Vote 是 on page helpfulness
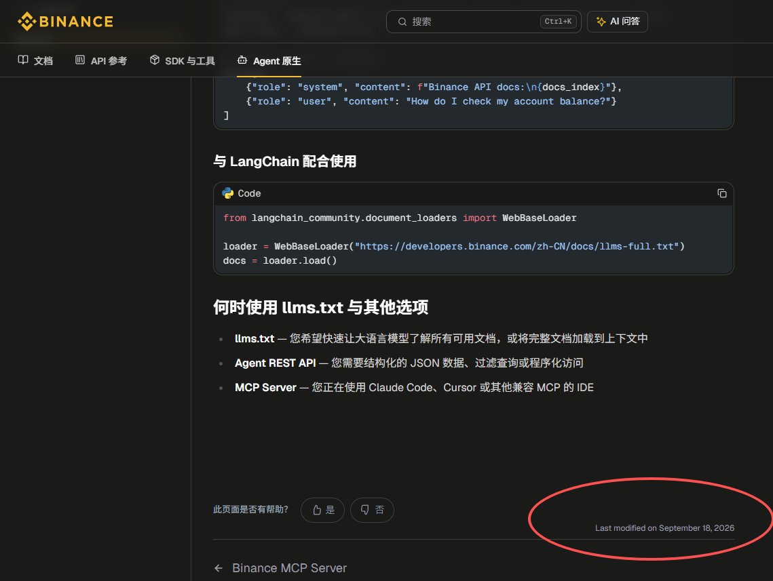This screenshot has width=773, height=581. click(323, 510)
